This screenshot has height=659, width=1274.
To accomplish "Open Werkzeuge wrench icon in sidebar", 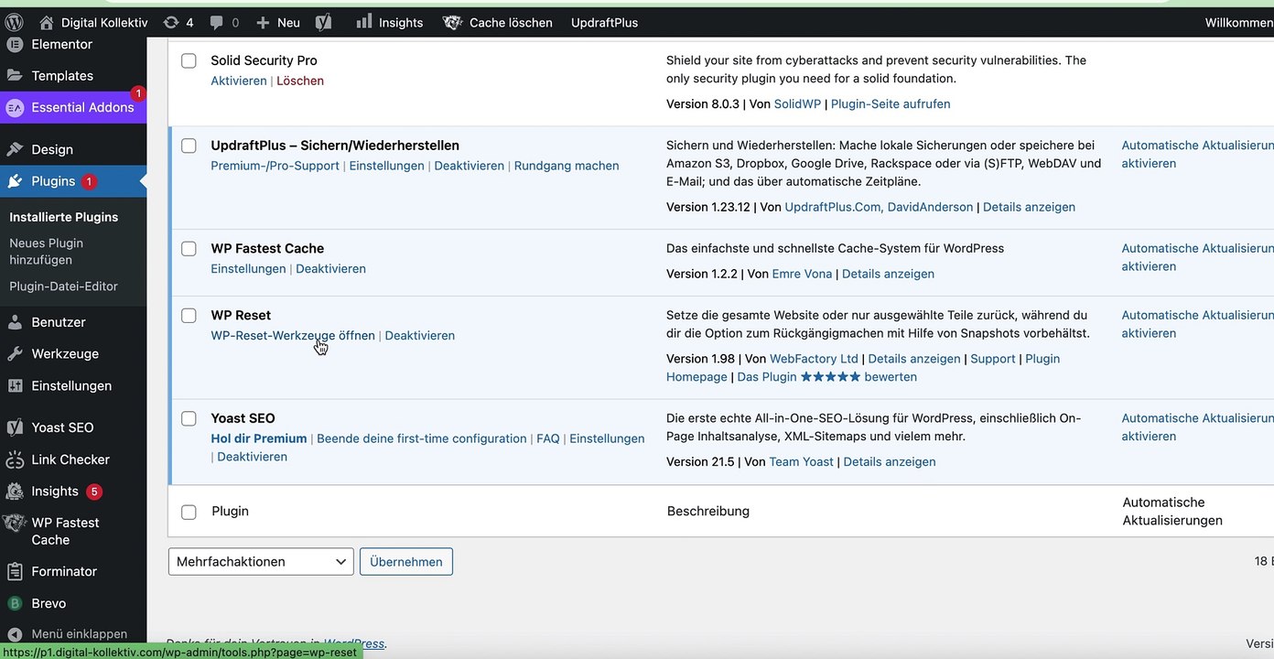I will (x=15, y=354).
